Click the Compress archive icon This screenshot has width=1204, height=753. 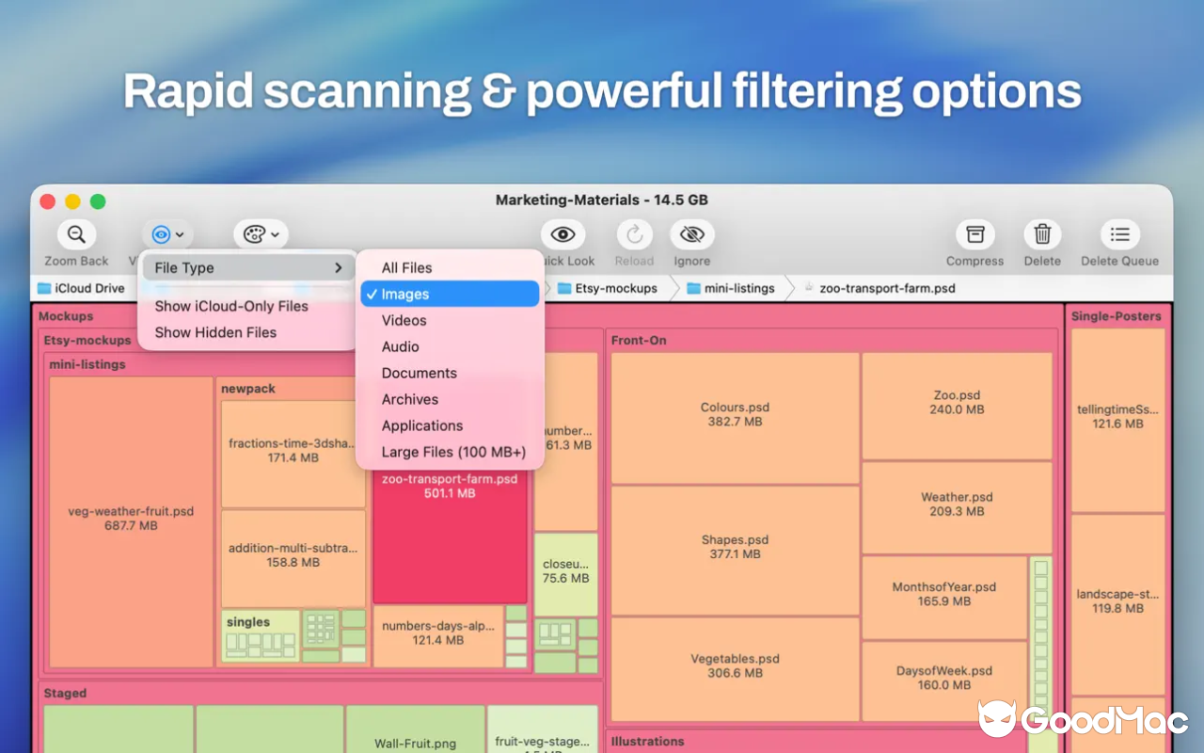pos(974,234)
